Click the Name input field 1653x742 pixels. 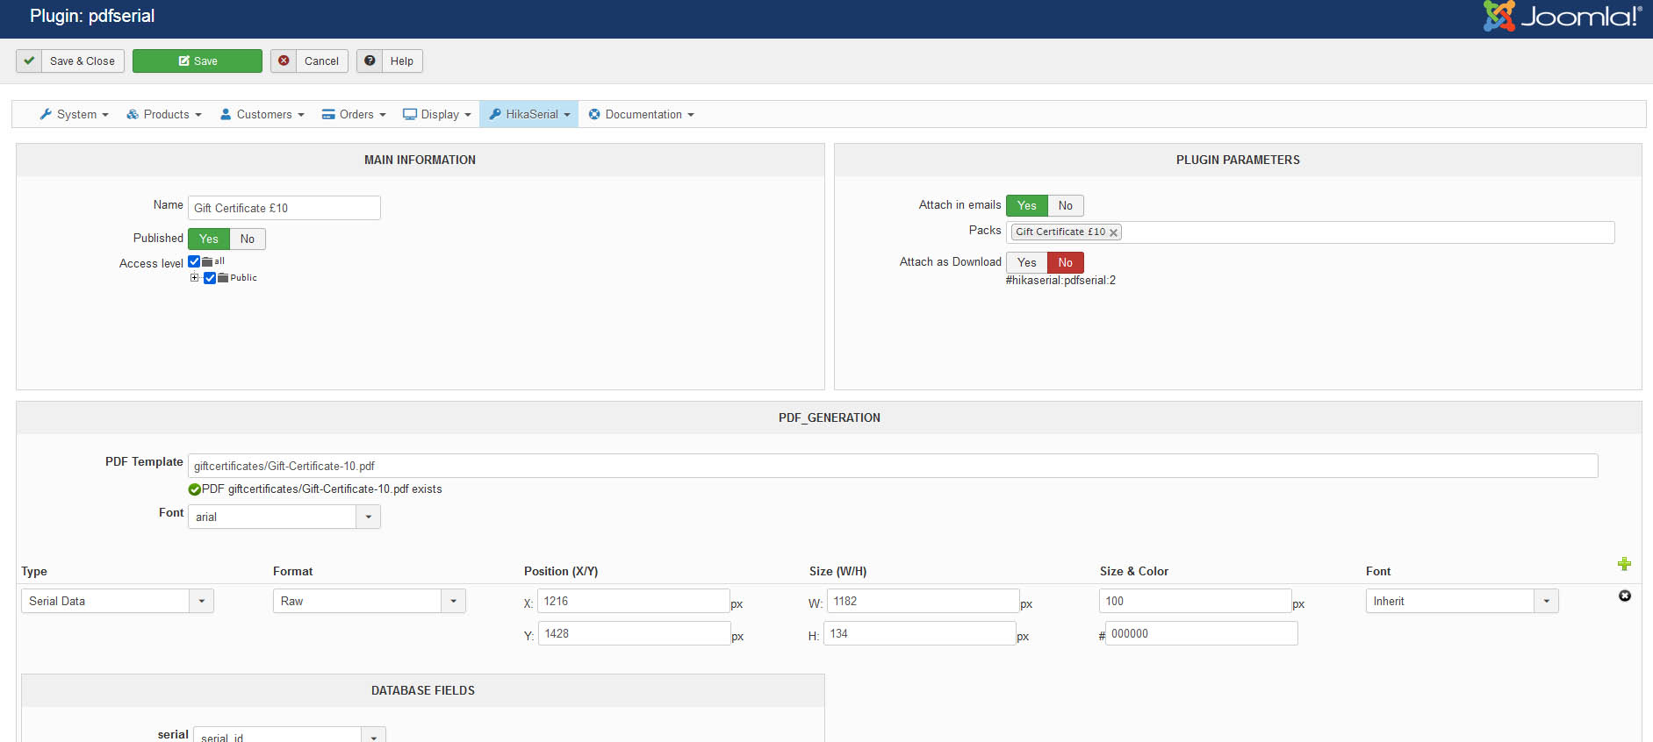pyautogui.click(x=284, y=208)
